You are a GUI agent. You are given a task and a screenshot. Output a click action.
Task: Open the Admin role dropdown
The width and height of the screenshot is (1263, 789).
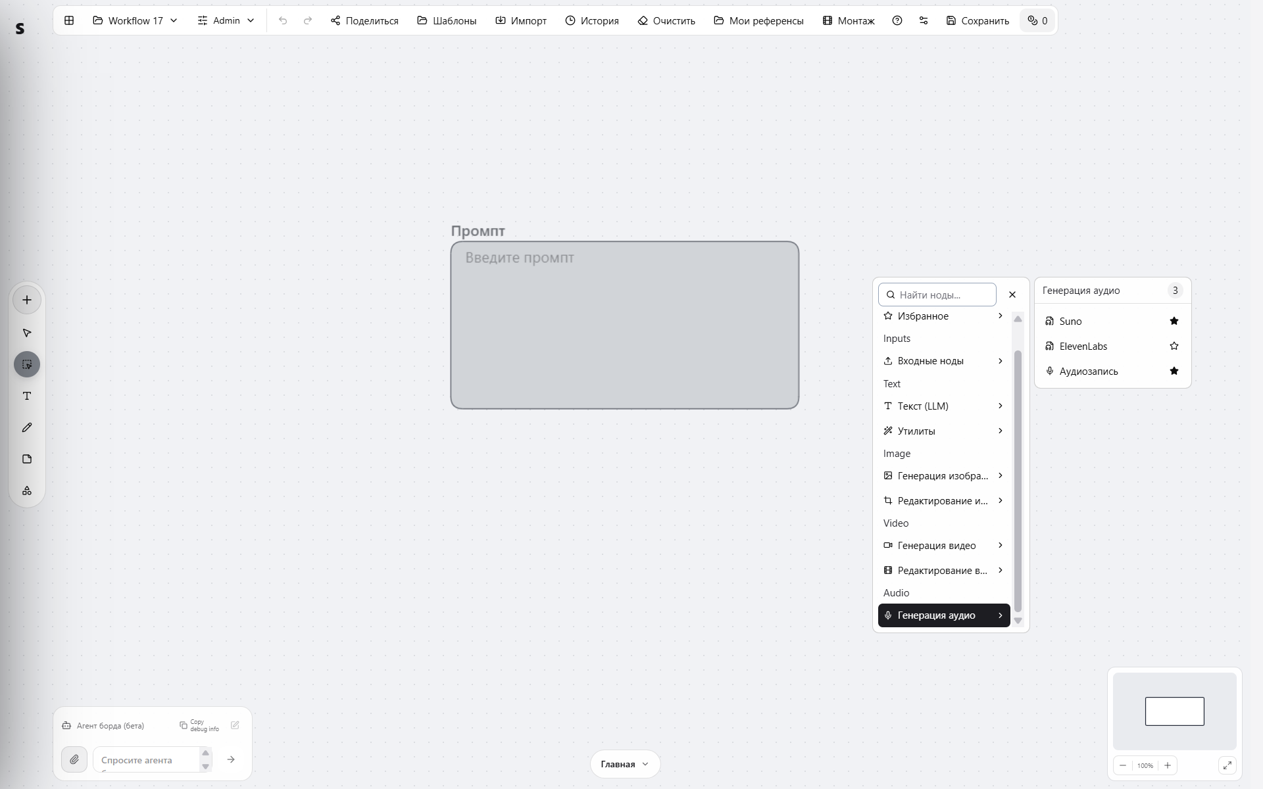(x=226, y=20)
